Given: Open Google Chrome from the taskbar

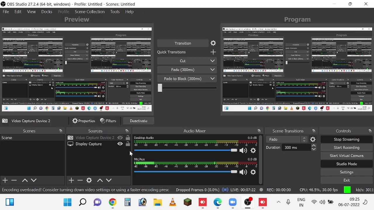Looking at the screenshot, I should click(x=112, y=202).
